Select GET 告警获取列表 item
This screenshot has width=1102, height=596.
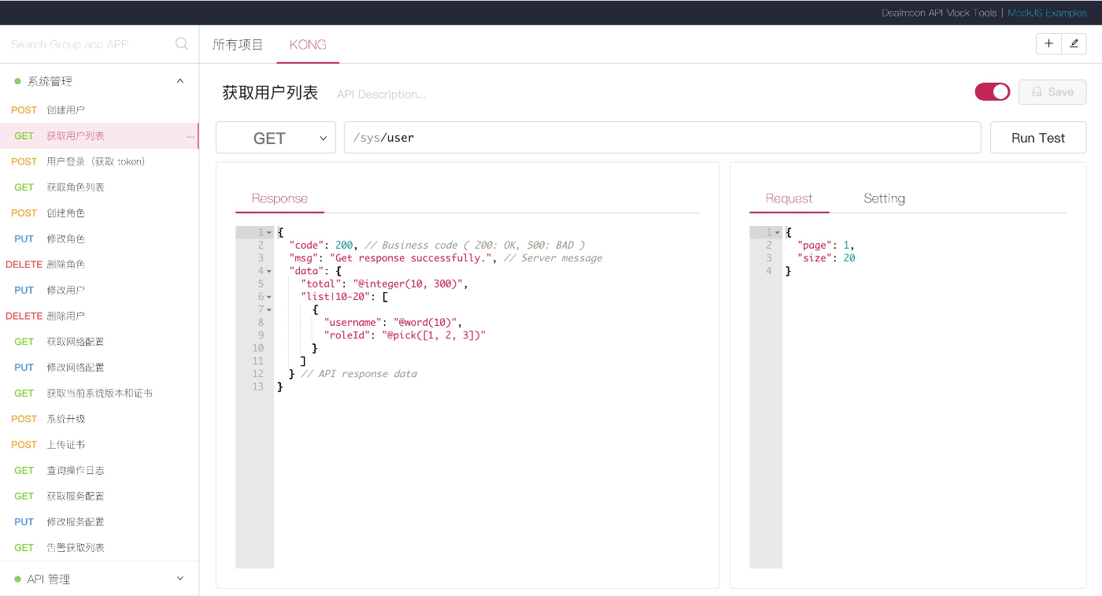point(99,547)
